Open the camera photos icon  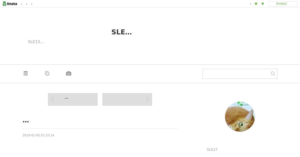(68, 74)
